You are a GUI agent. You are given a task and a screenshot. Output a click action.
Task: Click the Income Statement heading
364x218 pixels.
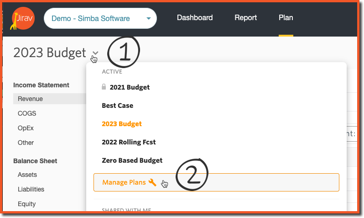(41, 85)
